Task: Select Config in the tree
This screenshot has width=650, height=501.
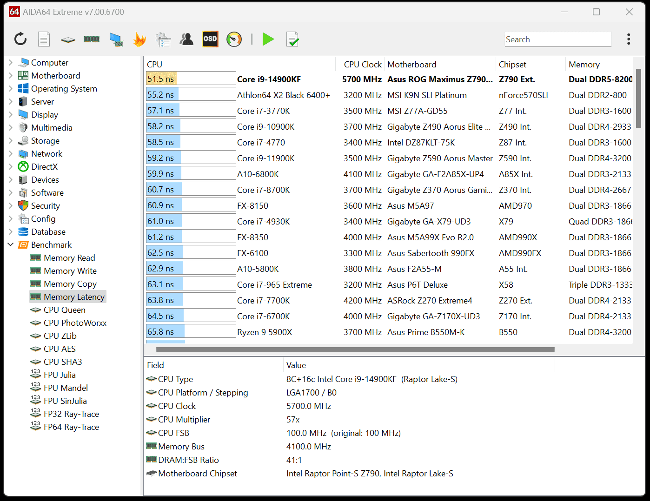Action: 43,218
